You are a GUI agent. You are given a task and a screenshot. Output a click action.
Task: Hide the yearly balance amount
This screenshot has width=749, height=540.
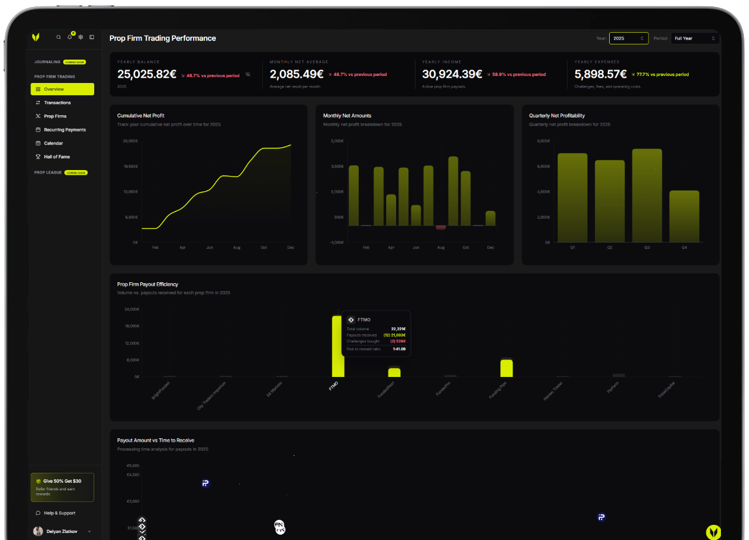click(248, 75)
